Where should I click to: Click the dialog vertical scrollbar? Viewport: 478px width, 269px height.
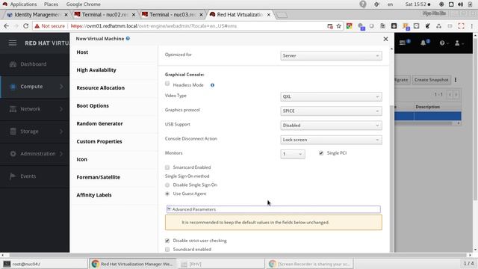(391, 179)
